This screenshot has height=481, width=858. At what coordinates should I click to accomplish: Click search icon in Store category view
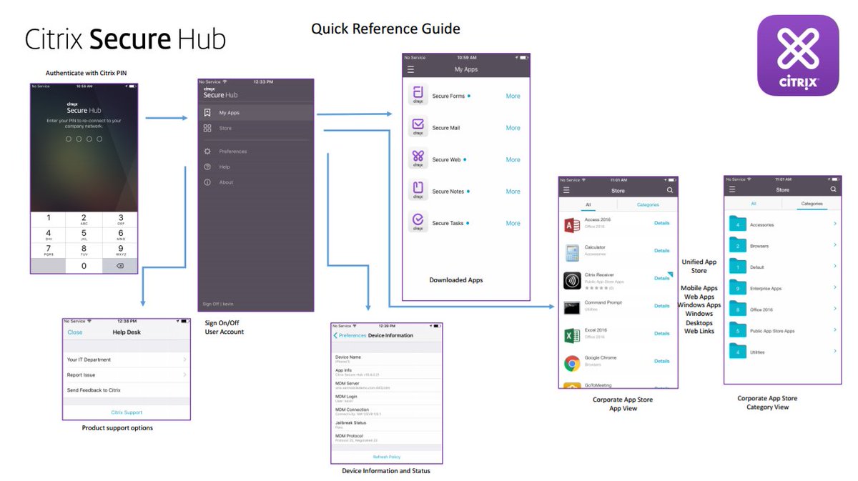[834, 189]
